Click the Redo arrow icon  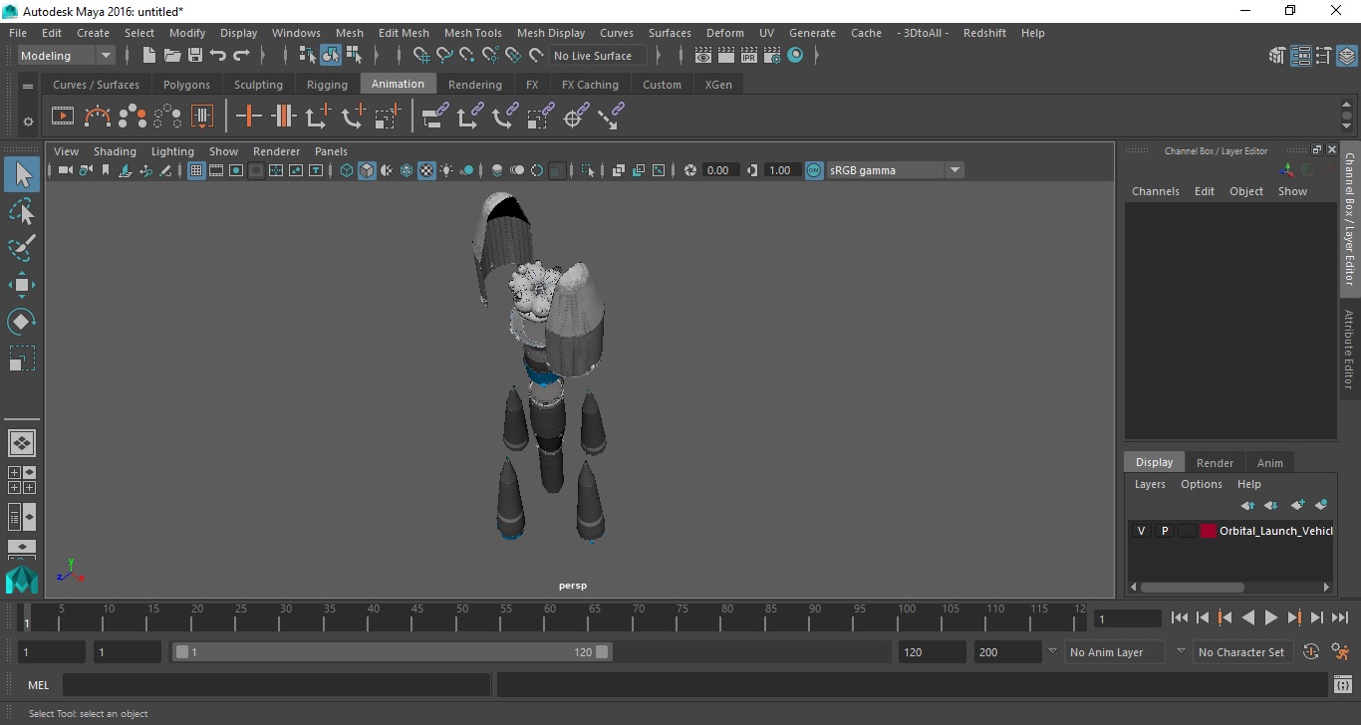coord(241,56)
